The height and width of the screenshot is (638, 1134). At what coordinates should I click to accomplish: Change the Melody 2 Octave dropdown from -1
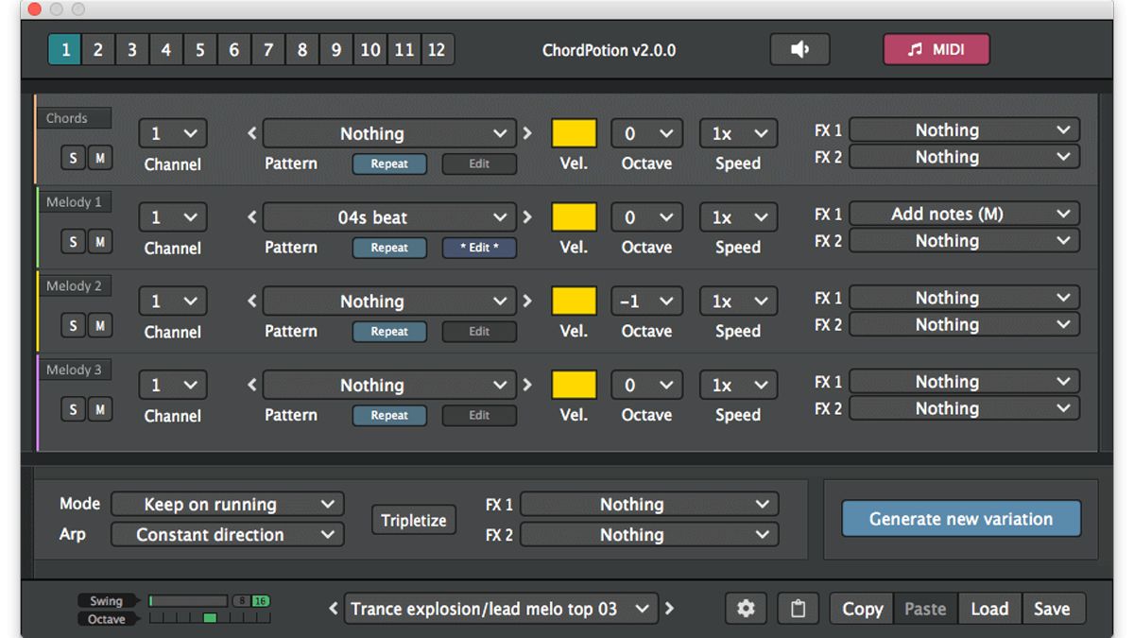(646, 301)
